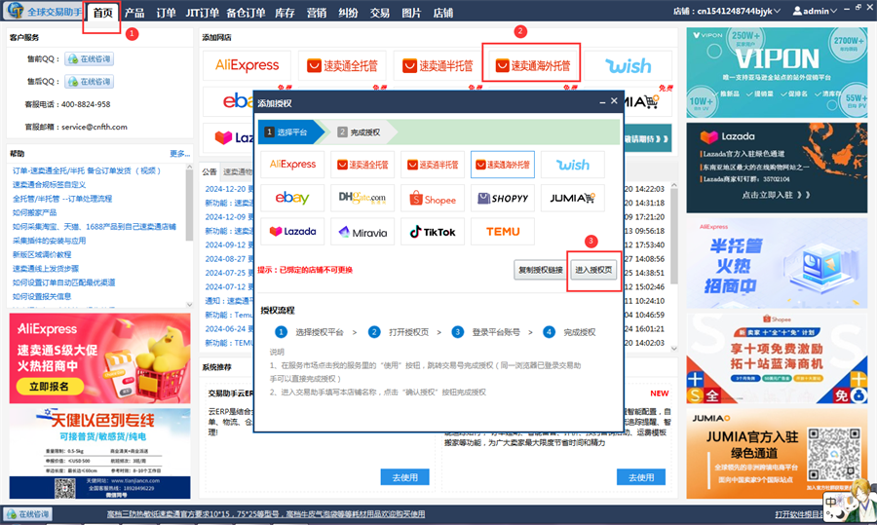Viewport: 877px width, 525px height.
Task: Select 速卖通全托管 platform in the authorization dialog
Action: tap(362, 165)
